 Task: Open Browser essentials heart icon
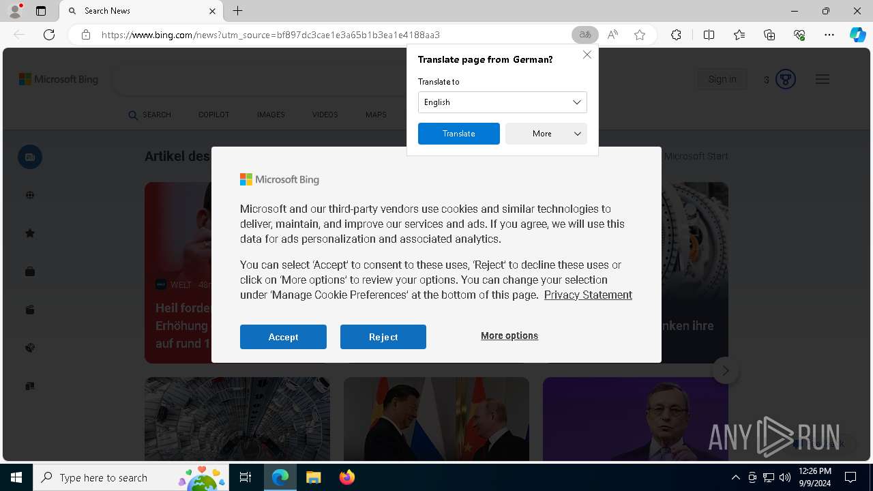(799, 35)
